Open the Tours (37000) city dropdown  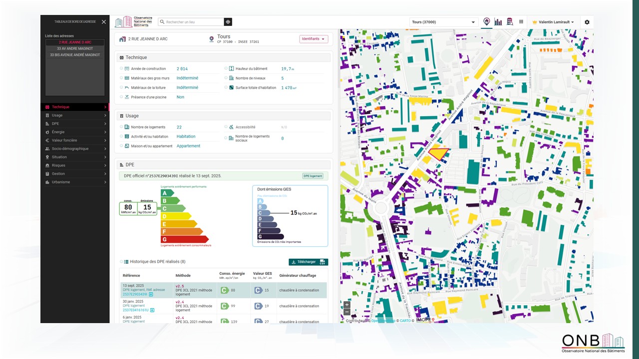point(444,22)
